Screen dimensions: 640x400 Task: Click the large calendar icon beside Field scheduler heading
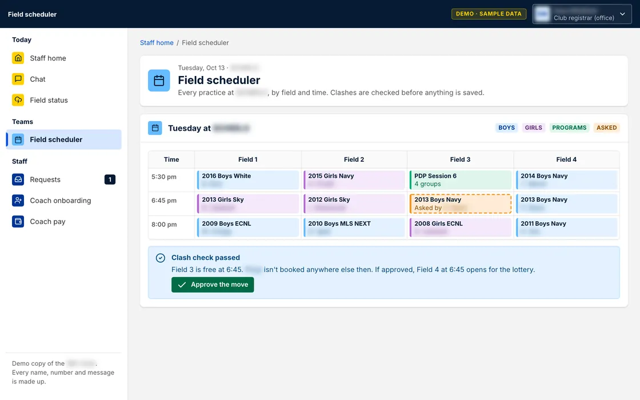coord(159,81)
